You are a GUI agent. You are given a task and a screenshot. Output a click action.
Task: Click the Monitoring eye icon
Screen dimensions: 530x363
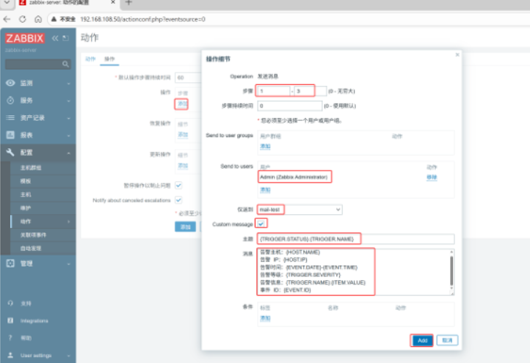[x=10, y=83]
